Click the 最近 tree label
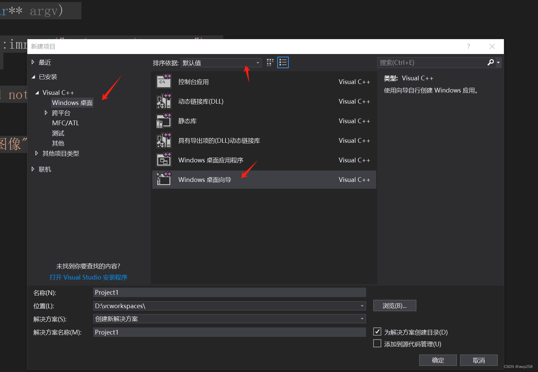This screenshot has height=372, width=538. 45,62
